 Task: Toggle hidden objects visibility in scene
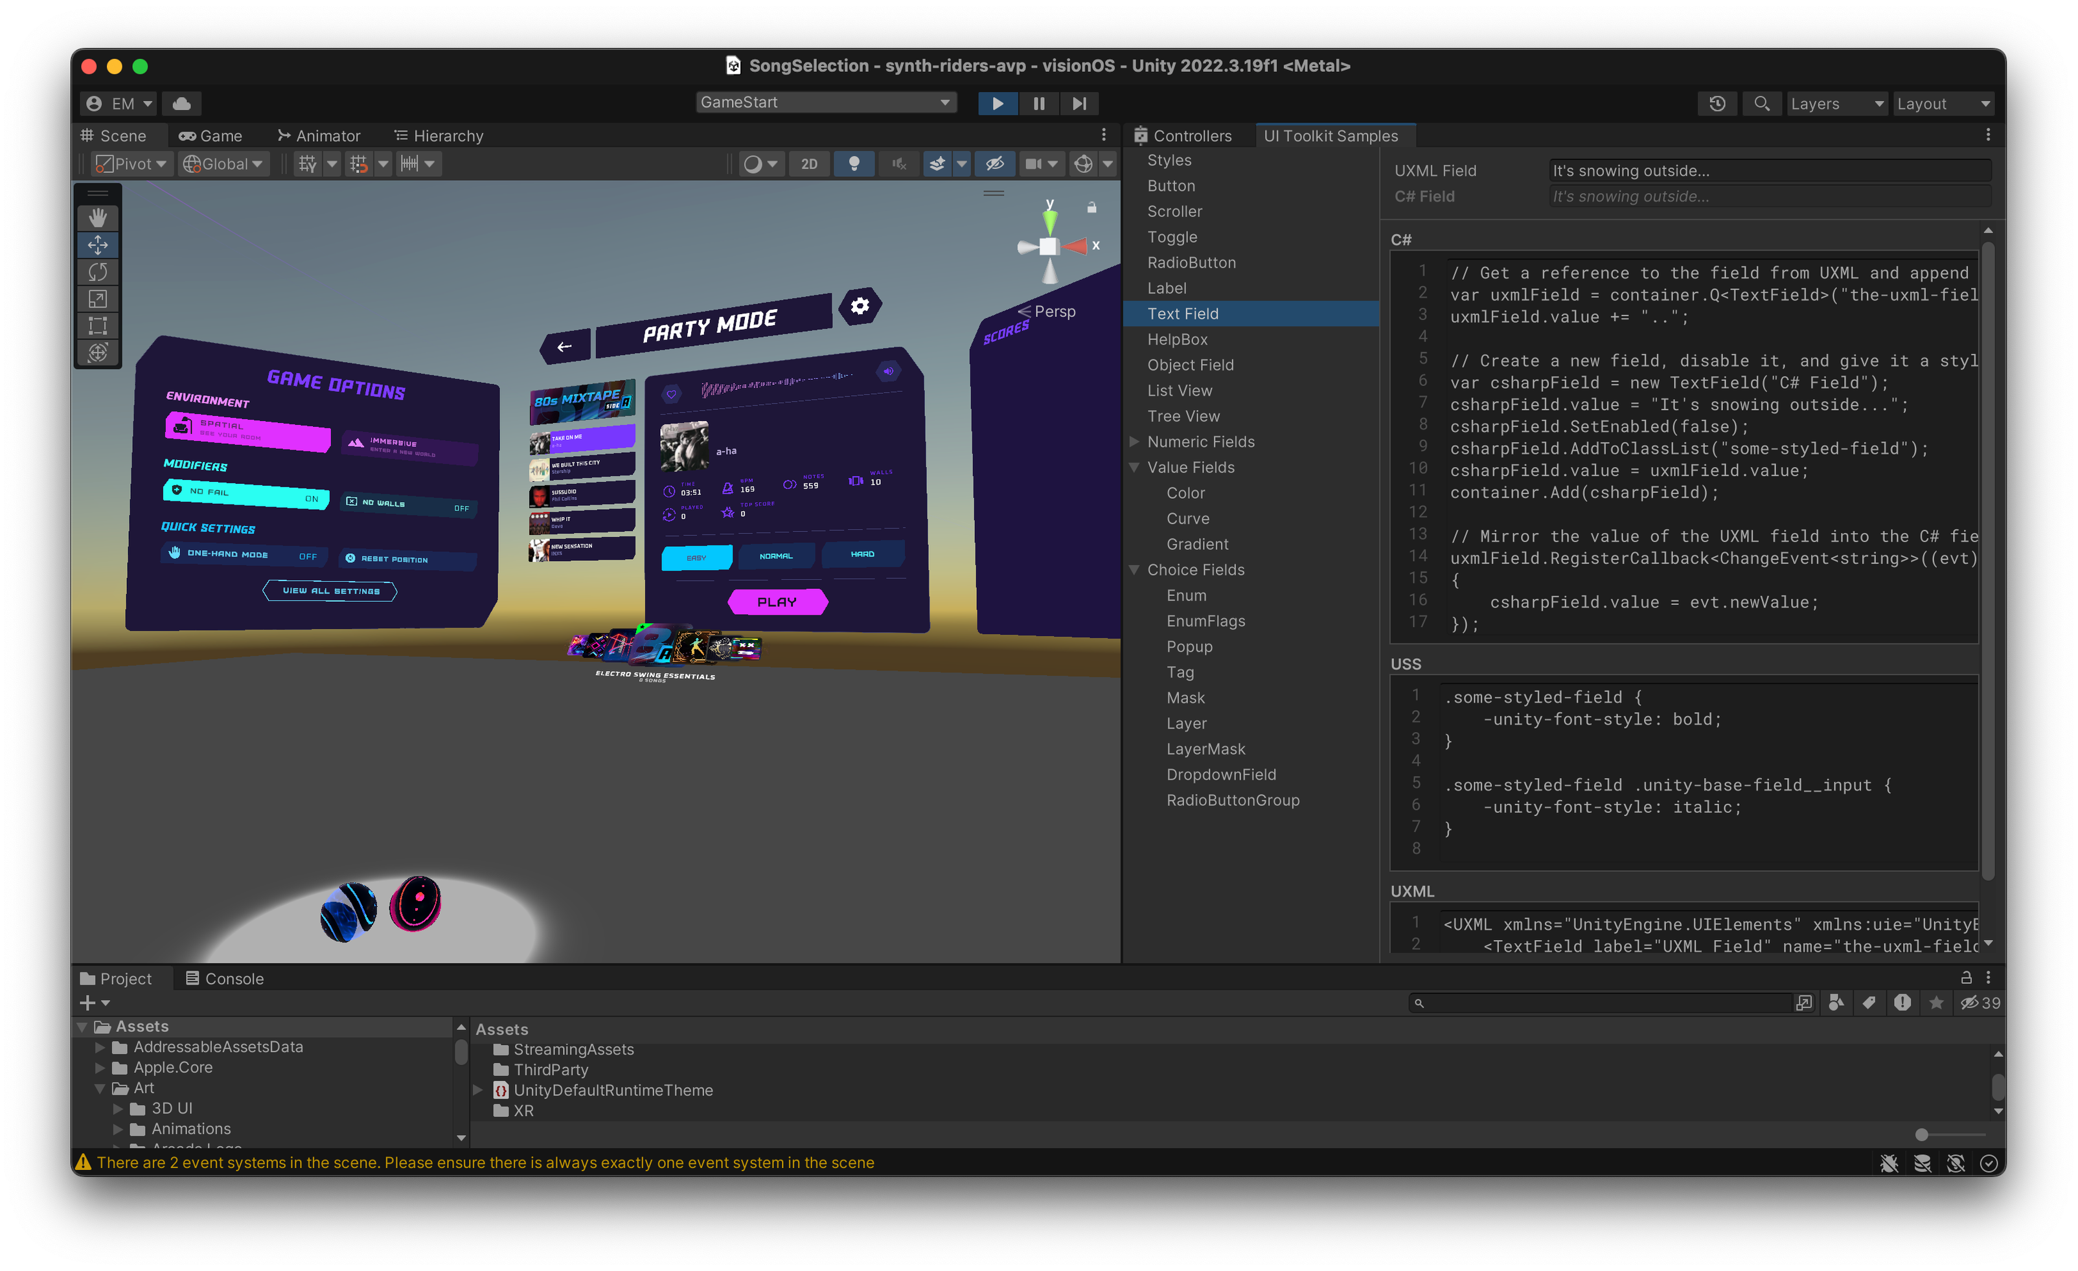(x=995, y=164)
